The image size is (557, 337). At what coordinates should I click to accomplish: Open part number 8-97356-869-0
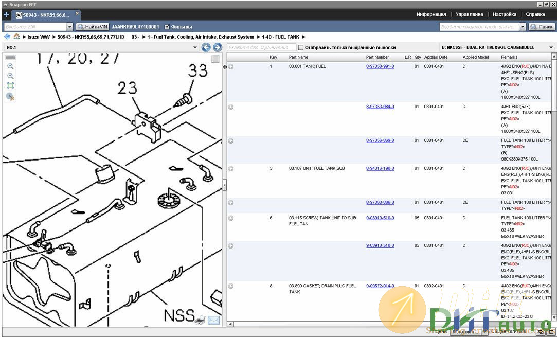pos(380,140)
